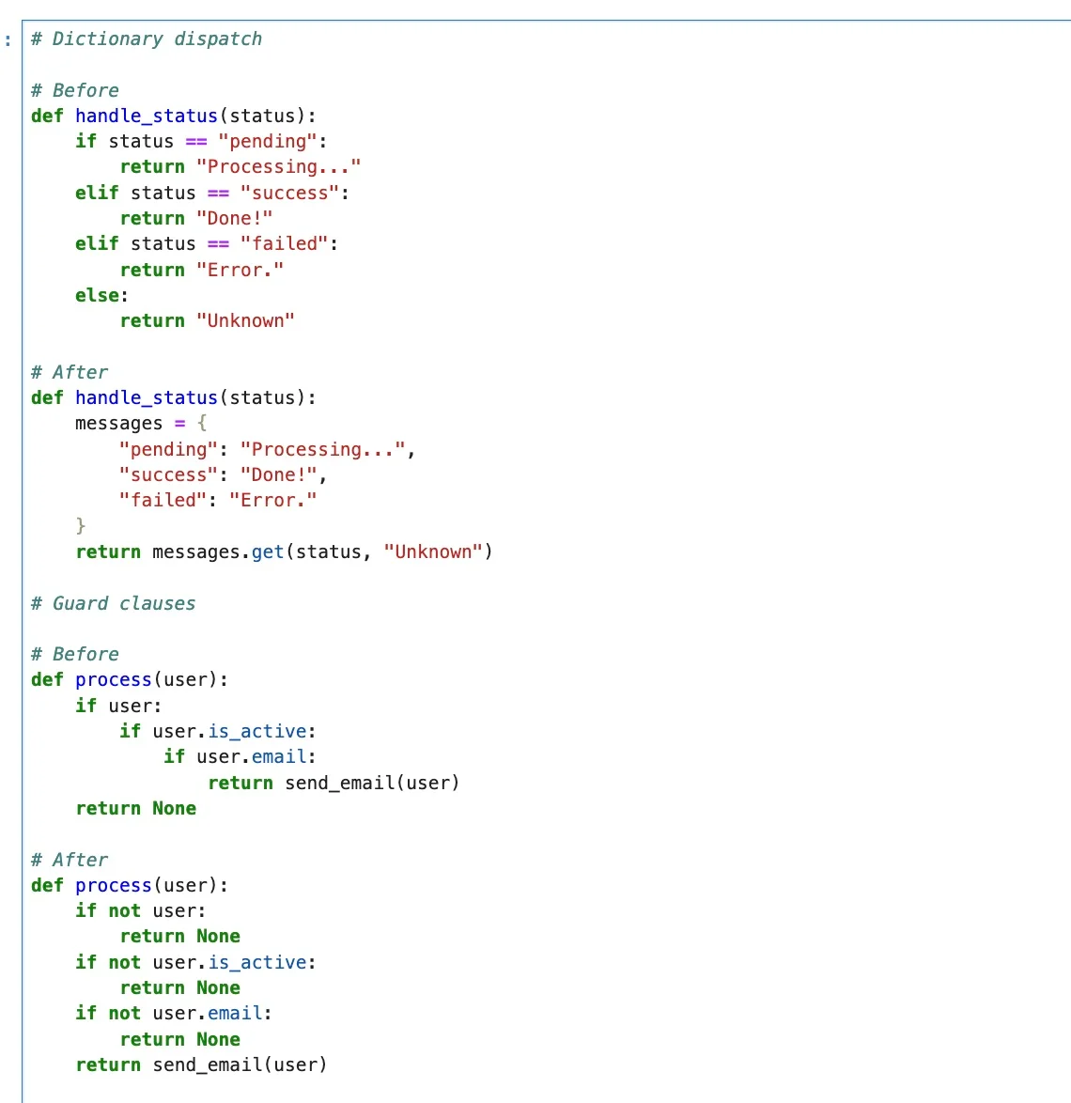Screen dimensions: 1071x1103
Task: Click 'return None' under 'if not user.is_active:'
Action: pos(180,988)
